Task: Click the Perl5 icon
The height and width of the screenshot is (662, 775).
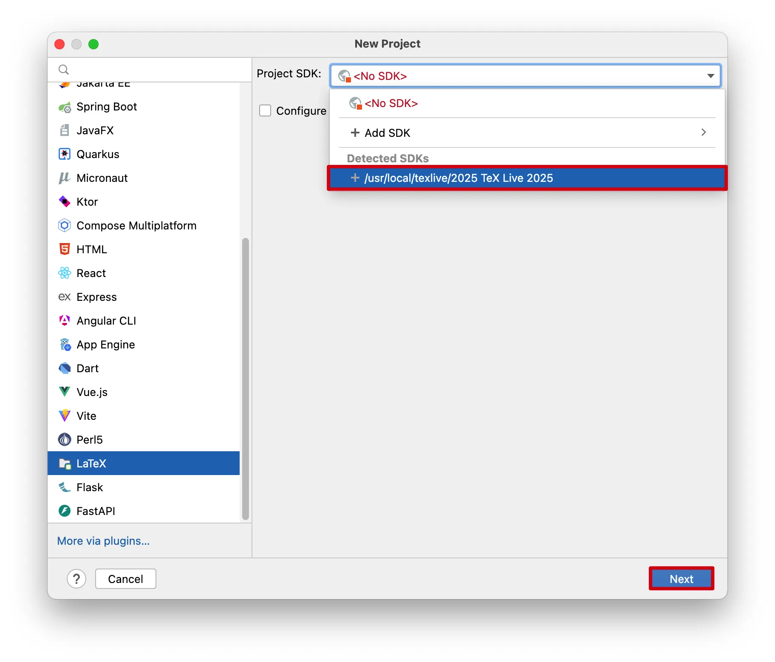Action: [65, 439]
